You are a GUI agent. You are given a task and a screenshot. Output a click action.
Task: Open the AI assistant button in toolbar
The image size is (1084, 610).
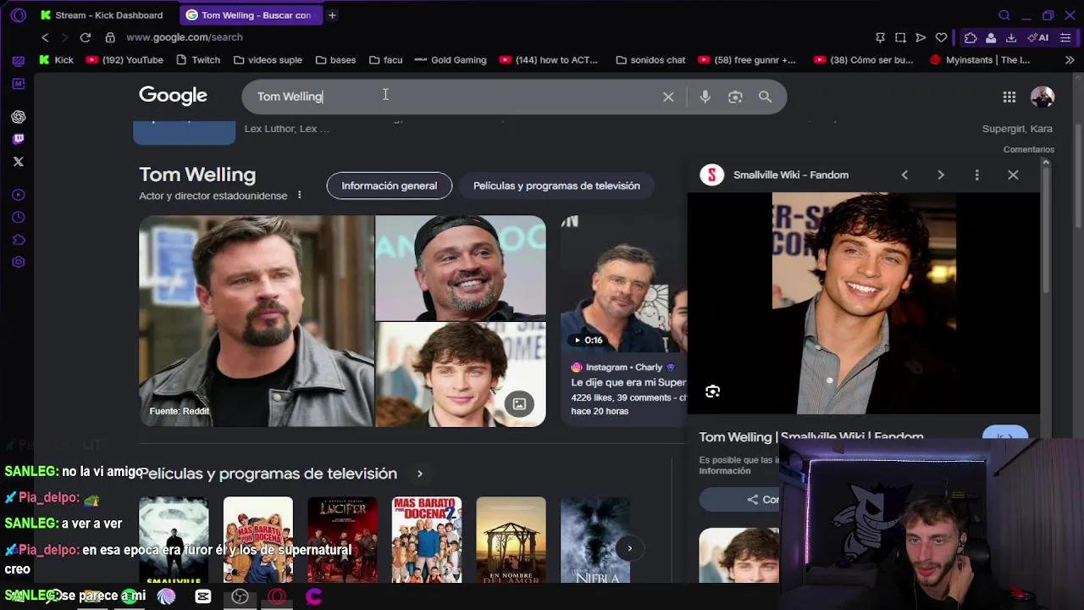(x=1038, y=37)
